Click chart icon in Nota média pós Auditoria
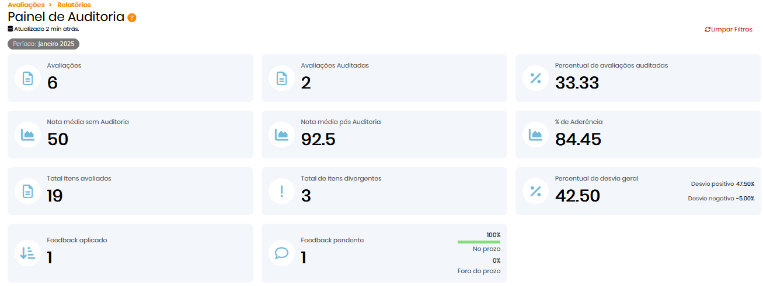This screenshot has height=286, width=763. (281, 135)
